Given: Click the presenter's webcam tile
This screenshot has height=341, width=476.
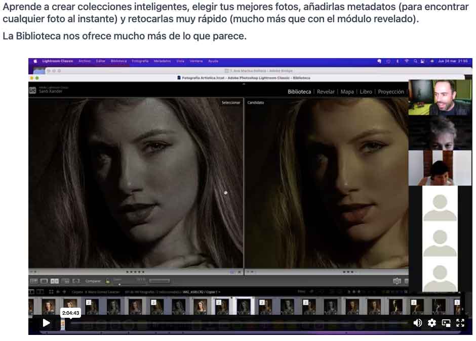Looking at the screenshot, I should coord(440,97).
